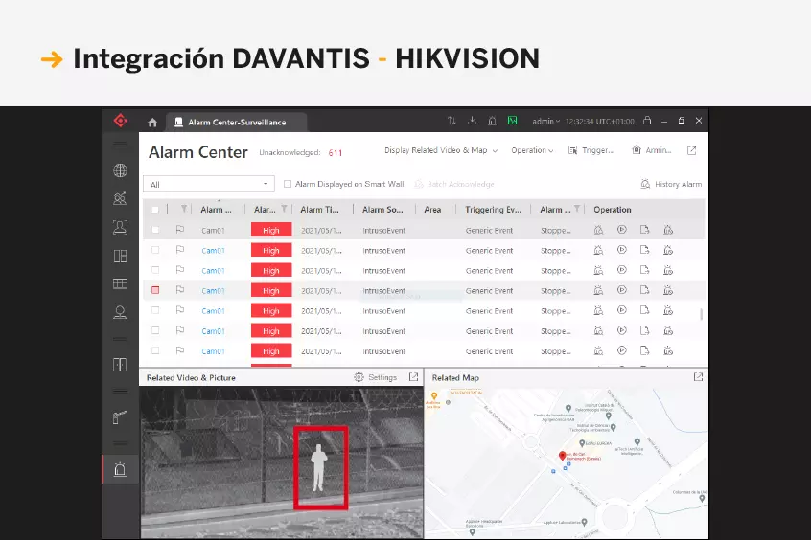Expand the sidebar hamburger menu

120,145
